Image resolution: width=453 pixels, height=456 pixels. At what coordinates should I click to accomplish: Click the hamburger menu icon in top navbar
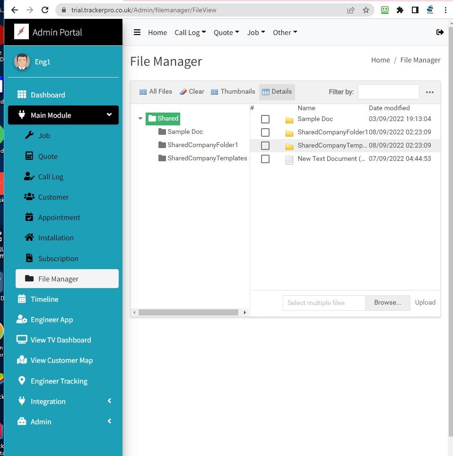(137, 32)
